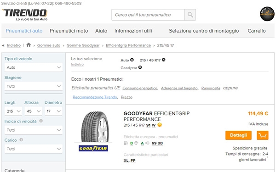Image resolution: width=276 pixels, height=172 pixels.
Task: Click the 114,49 € price
Action: [258, 114]
